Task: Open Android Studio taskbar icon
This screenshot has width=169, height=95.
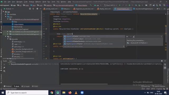Action: click(58, 93)
